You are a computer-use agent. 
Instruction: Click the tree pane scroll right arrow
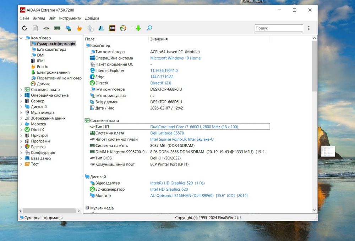point(79,211)
